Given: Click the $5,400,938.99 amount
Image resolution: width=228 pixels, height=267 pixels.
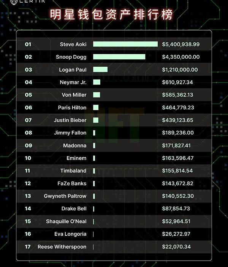Looking at the screenshot, I should point(181,44).
